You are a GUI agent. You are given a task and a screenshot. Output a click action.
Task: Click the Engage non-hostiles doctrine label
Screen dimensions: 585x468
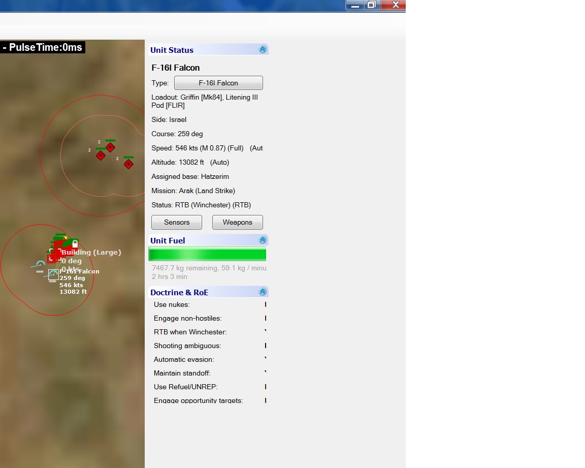tap(188, 318)
